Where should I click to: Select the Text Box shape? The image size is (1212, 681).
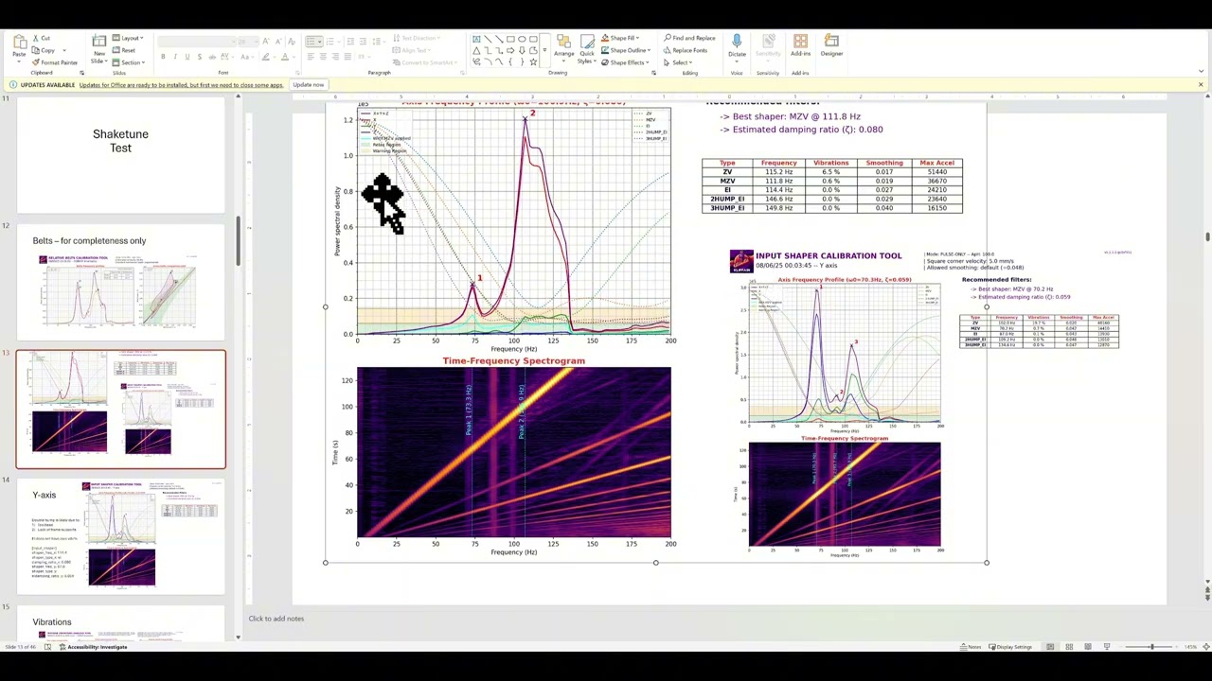(x=477, y=40)
